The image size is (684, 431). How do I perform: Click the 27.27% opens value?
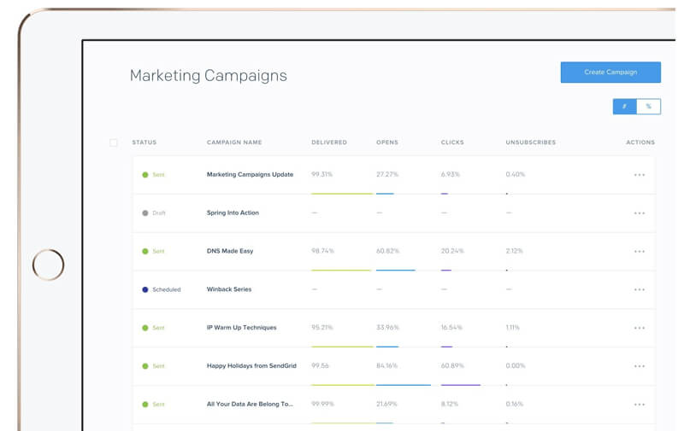(x=387, y=174)
